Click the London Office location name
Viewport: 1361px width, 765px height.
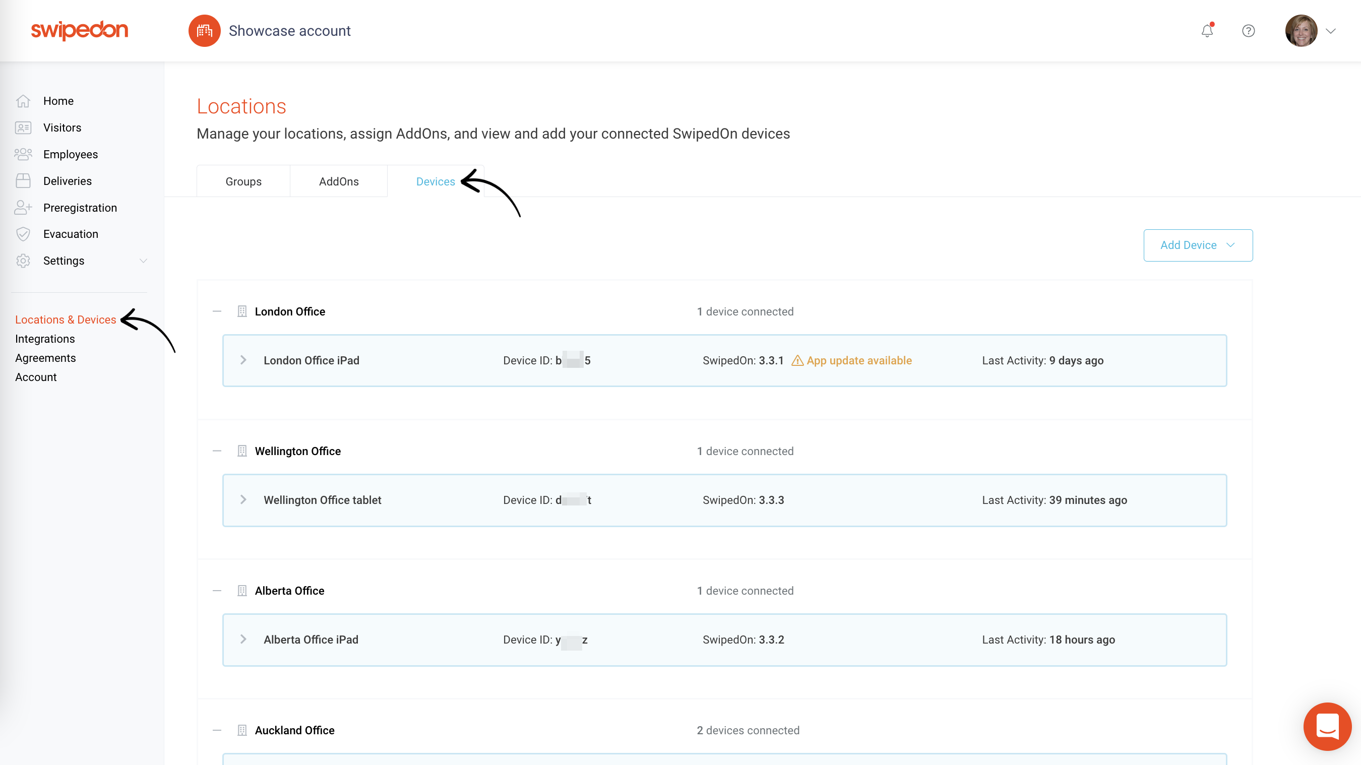pyautogui.click(x=290, y=312)
